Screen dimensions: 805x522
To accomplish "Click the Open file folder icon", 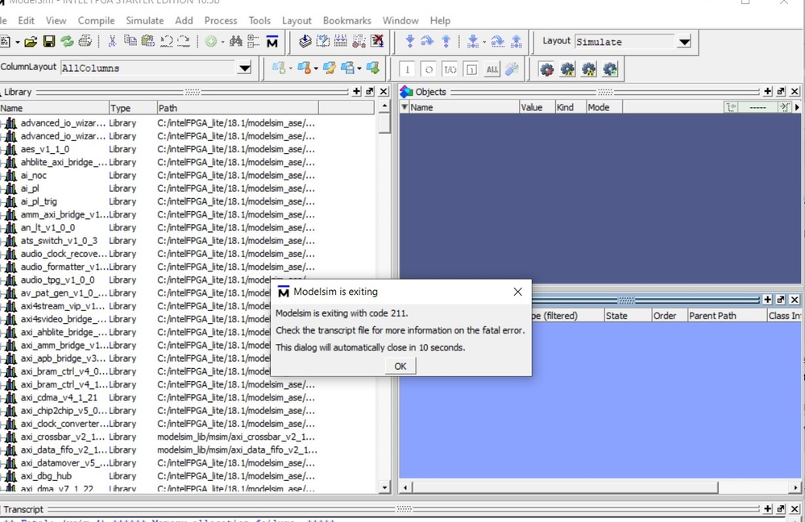I will [31, 42].
